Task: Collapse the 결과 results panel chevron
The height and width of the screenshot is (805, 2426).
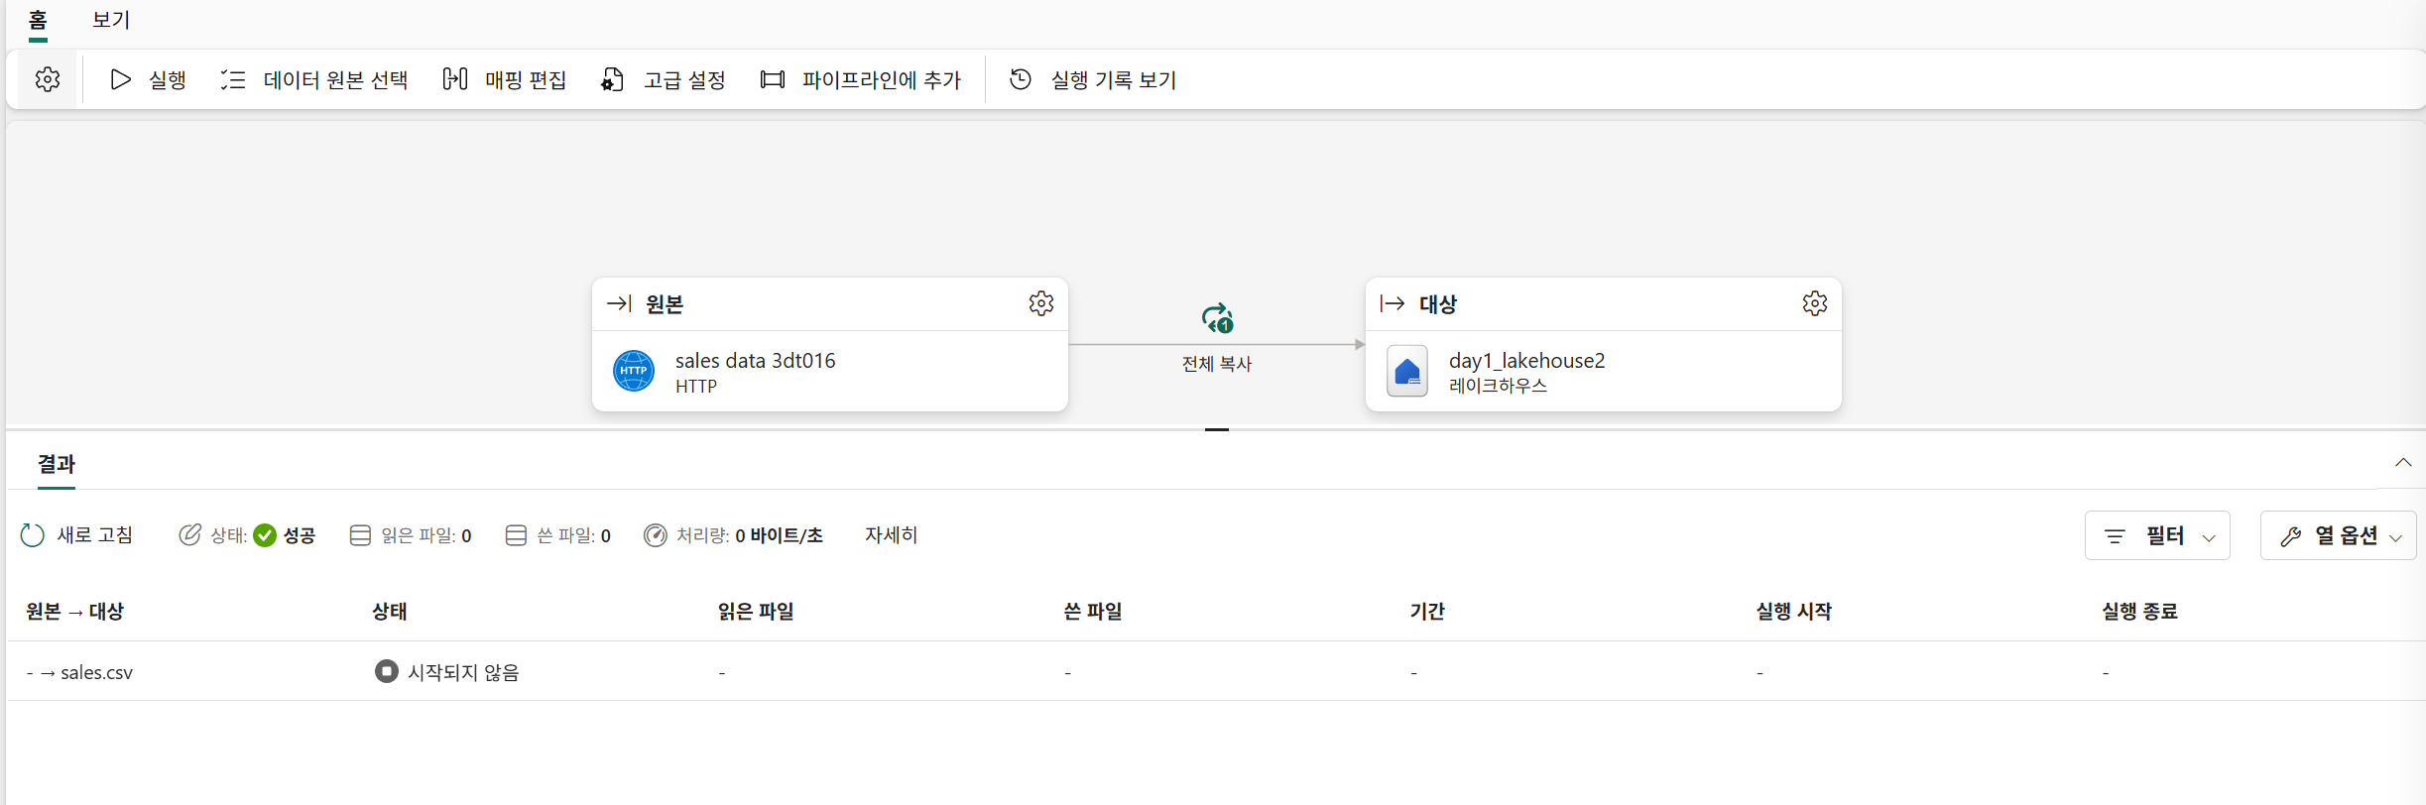Action: point(2402,463)
